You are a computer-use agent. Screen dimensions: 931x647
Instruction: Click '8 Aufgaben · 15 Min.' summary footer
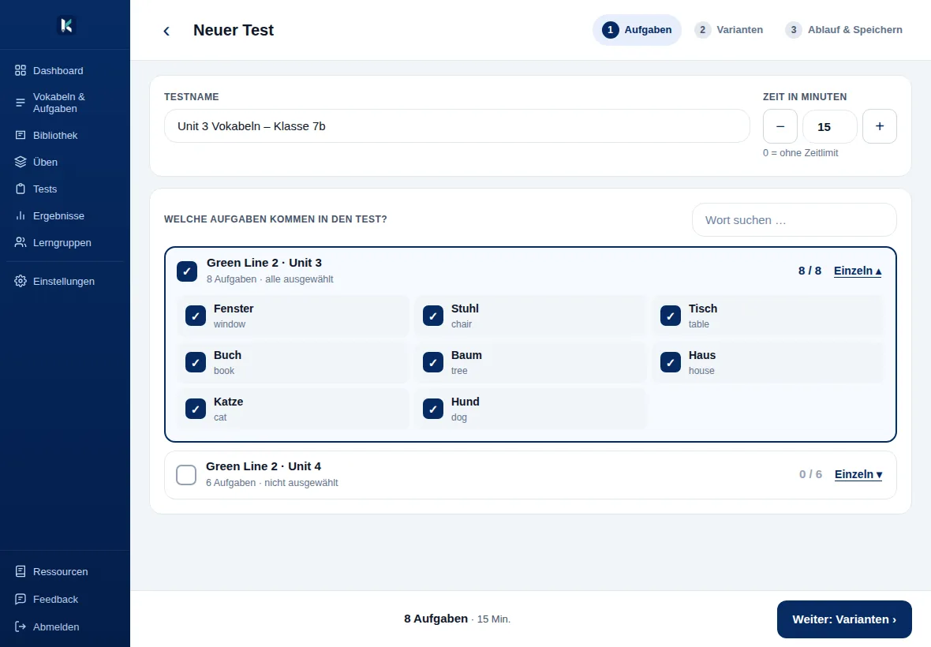[x=457, y=619]
